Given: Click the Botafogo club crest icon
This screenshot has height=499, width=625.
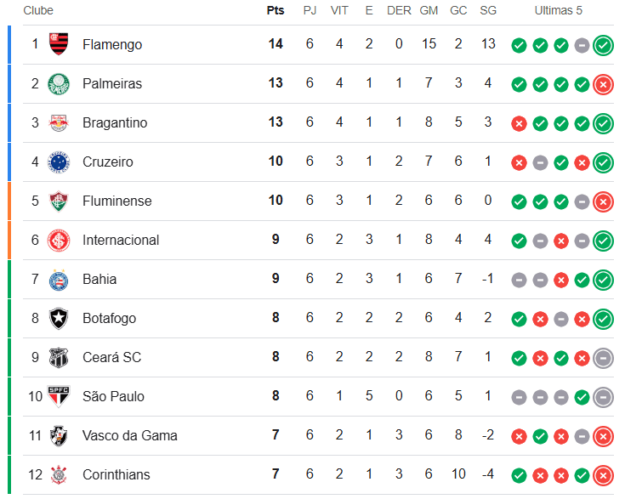Looking at the screenshot, I should tap(58, 318).
